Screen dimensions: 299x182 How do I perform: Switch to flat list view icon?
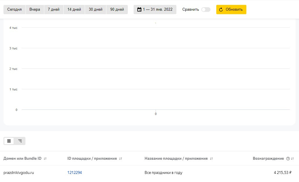(x=9, y=141)
